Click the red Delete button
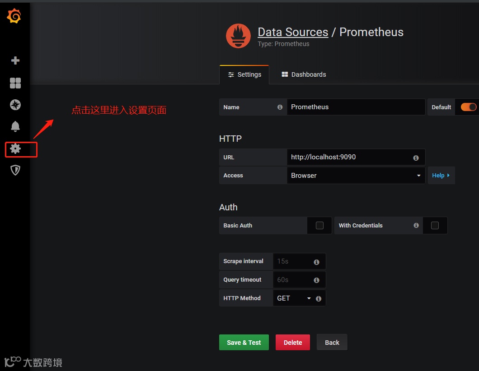Viewport: 479px width, 371px height. pyautogui.click(x=293, y=342)
